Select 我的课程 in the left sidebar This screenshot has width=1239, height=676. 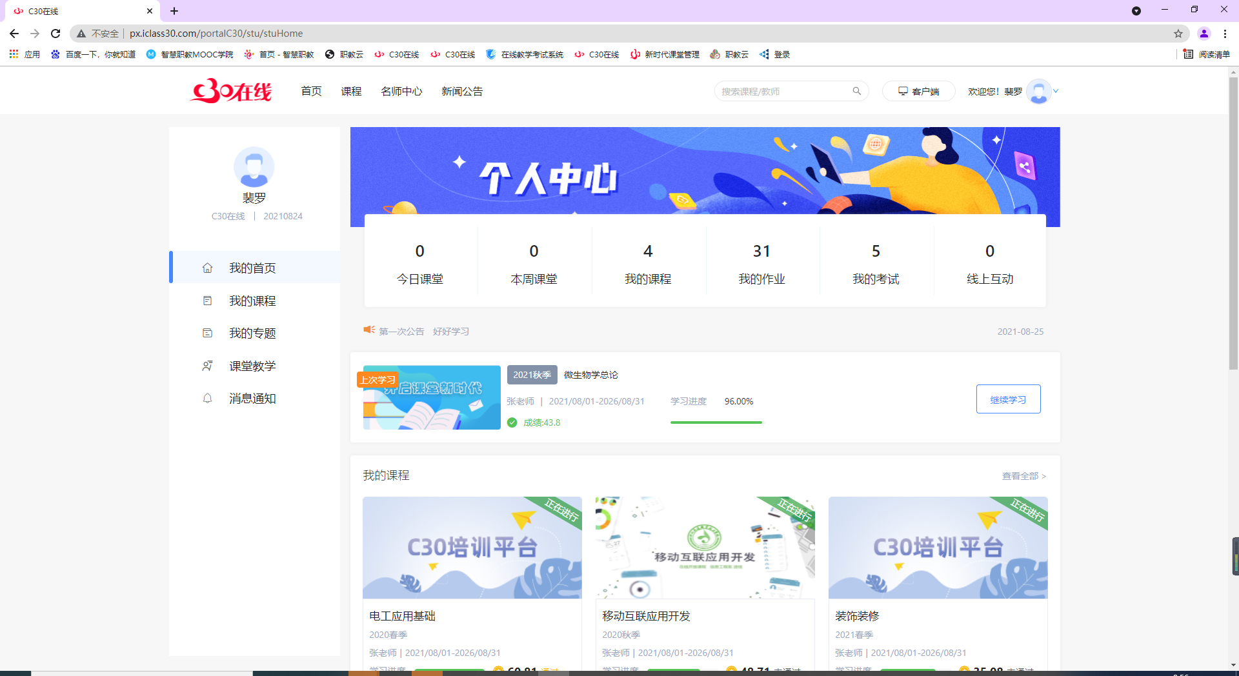click(x=252, y=301)
